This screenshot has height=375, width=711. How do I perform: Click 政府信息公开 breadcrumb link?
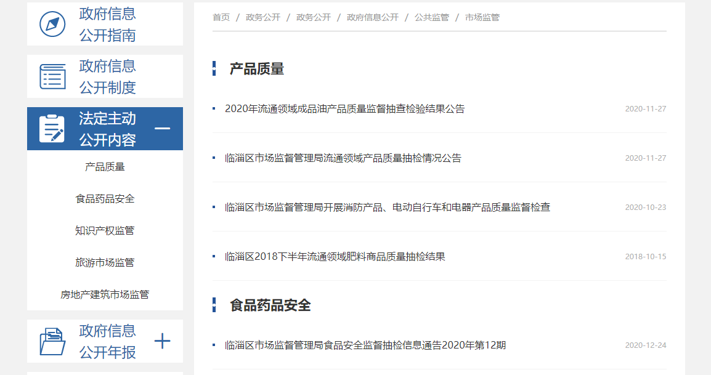pos(372,17)
